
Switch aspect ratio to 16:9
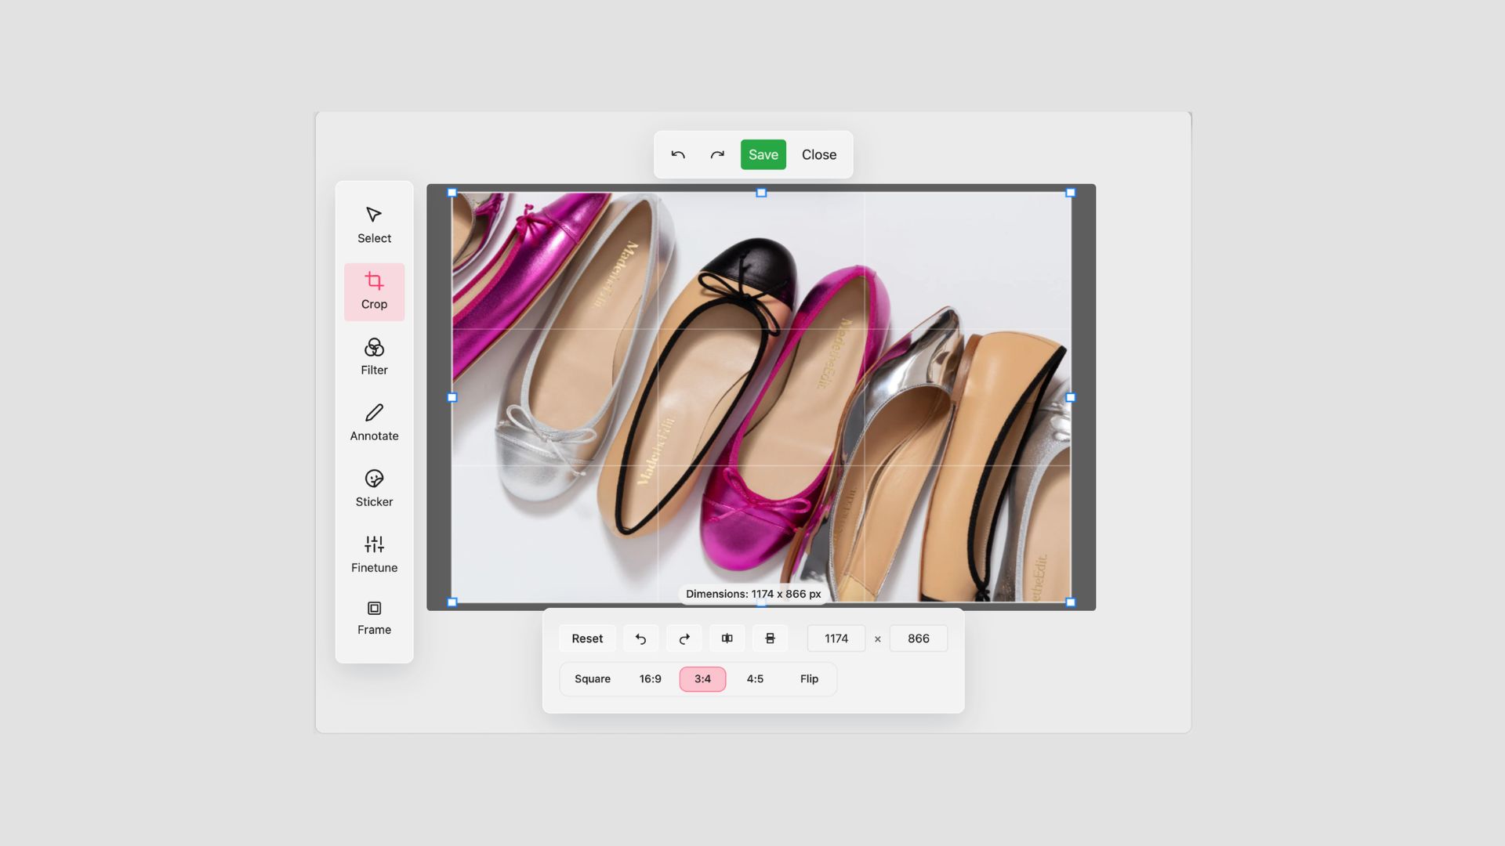point(650,679)
